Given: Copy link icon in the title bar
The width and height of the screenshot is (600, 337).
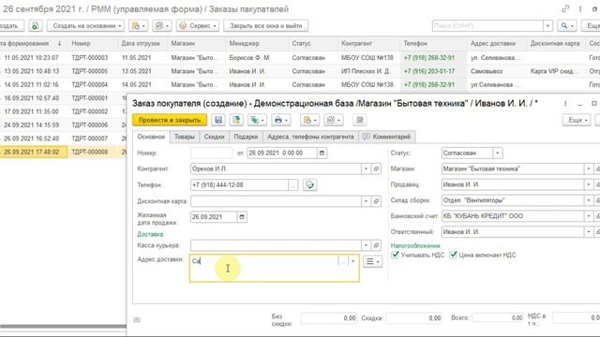Looking at the screenshot, I should tap(565, 8).
